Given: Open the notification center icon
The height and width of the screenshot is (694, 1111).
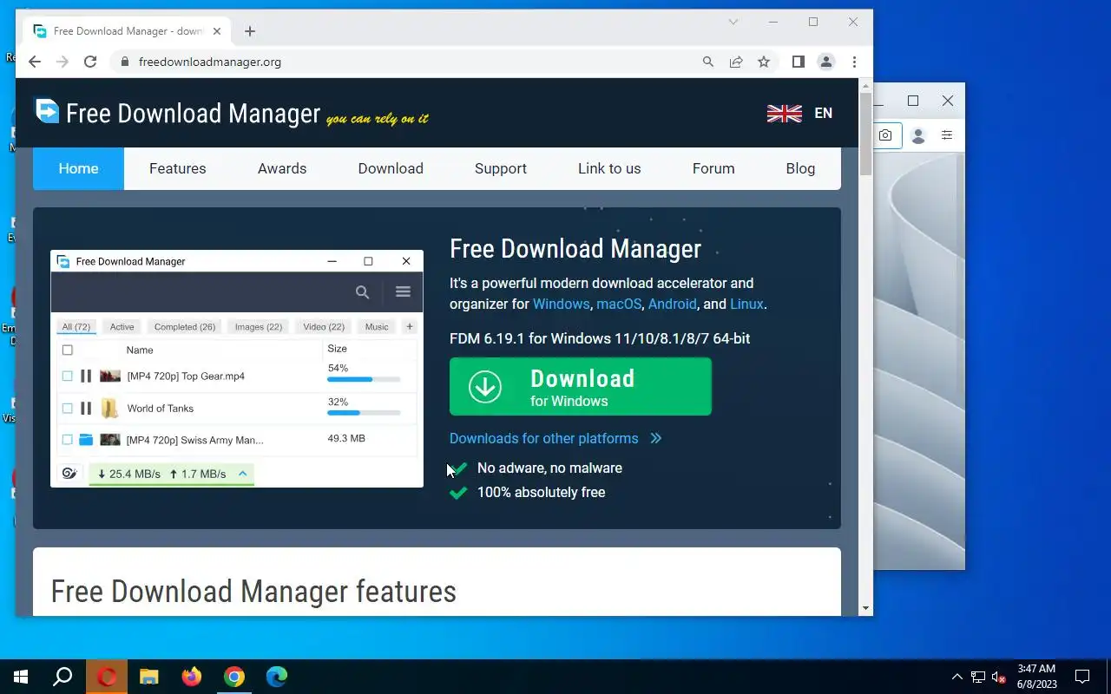Looking at the screenshot, I should pos(1082,677).
